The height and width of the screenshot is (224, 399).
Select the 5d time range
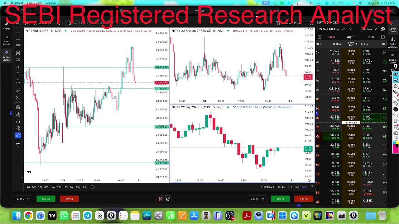point(34,187)
